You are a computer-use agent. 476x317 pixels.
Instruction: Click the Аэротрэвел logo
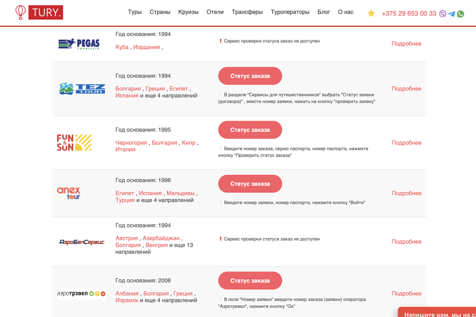click(x=81, y=294)
